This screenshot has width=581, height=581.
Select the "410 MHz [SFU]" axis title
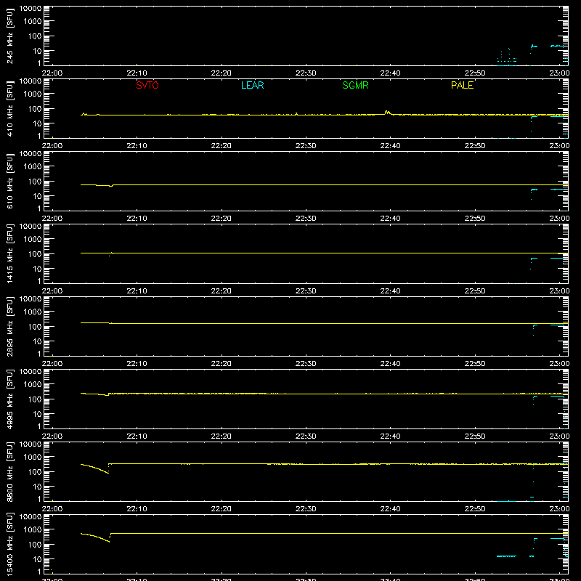(x=9, y=108)
